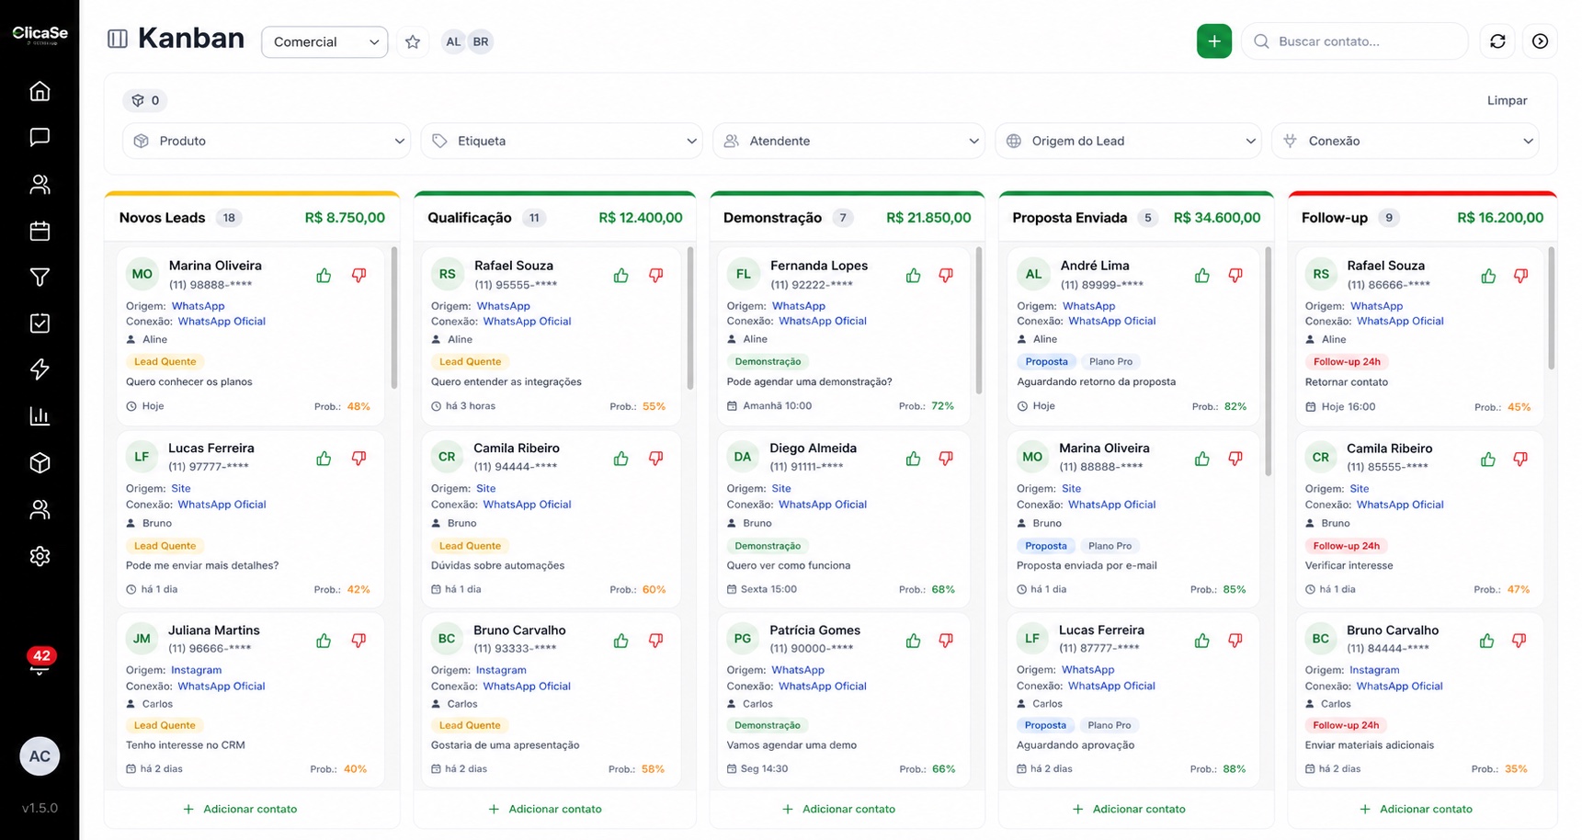This screenshot has height=840, width=1582.
Task: Click the Follow-up column scrollbar
Action: pos(1552,308)
